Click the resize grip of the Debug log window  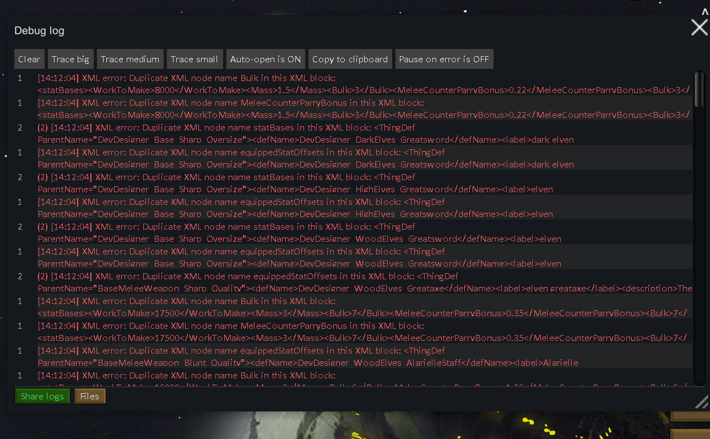702,402
